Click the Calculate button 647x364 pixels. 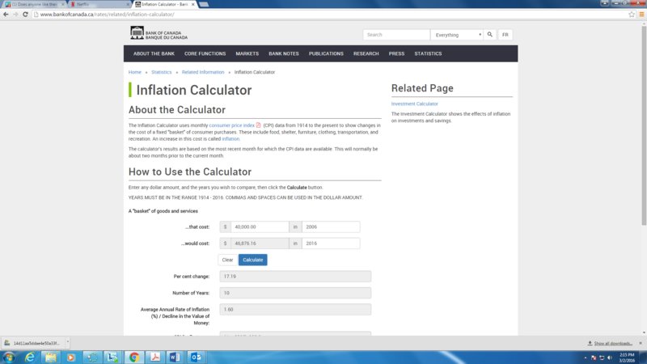pyautogui.click(x=253, y=260)
